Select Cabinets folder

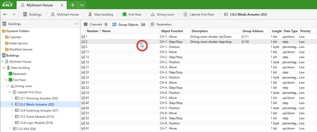coord(13,37)
